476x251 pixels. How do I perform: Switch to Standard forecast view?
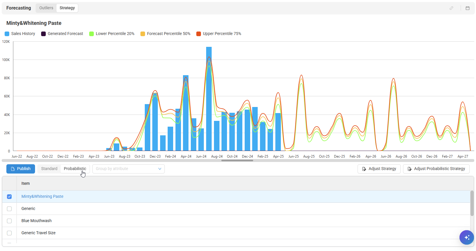click(x=49, y=169)
